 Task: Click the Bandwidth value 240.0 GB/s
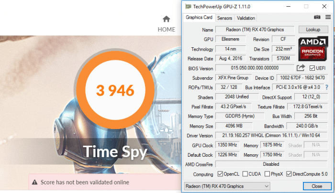[307, 126]
